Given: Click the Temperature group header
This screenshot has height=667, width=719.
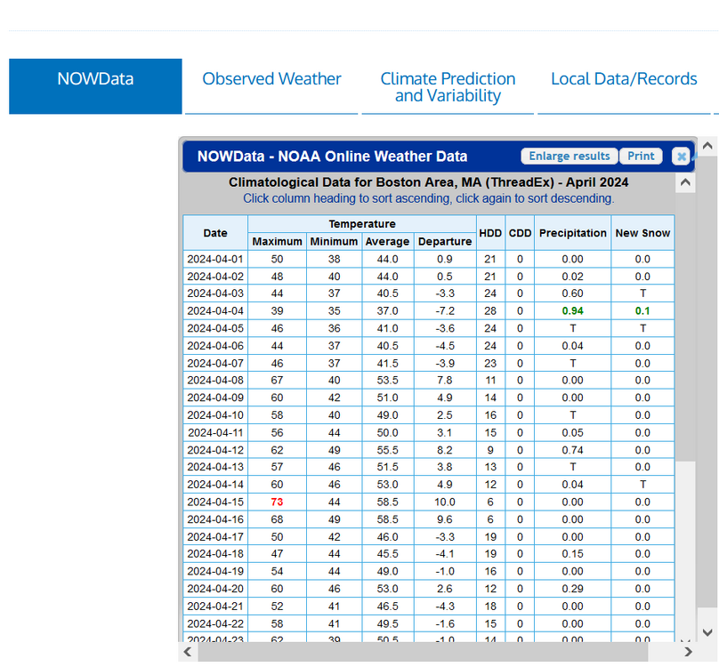Looking at the screenshot, I should (x=362, y=224).
